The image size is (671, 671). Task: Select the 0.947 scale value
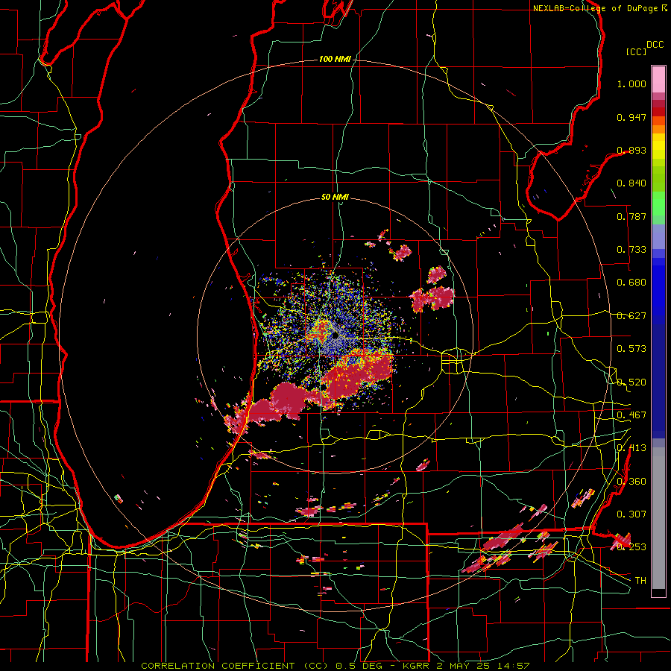click(631, 117)
